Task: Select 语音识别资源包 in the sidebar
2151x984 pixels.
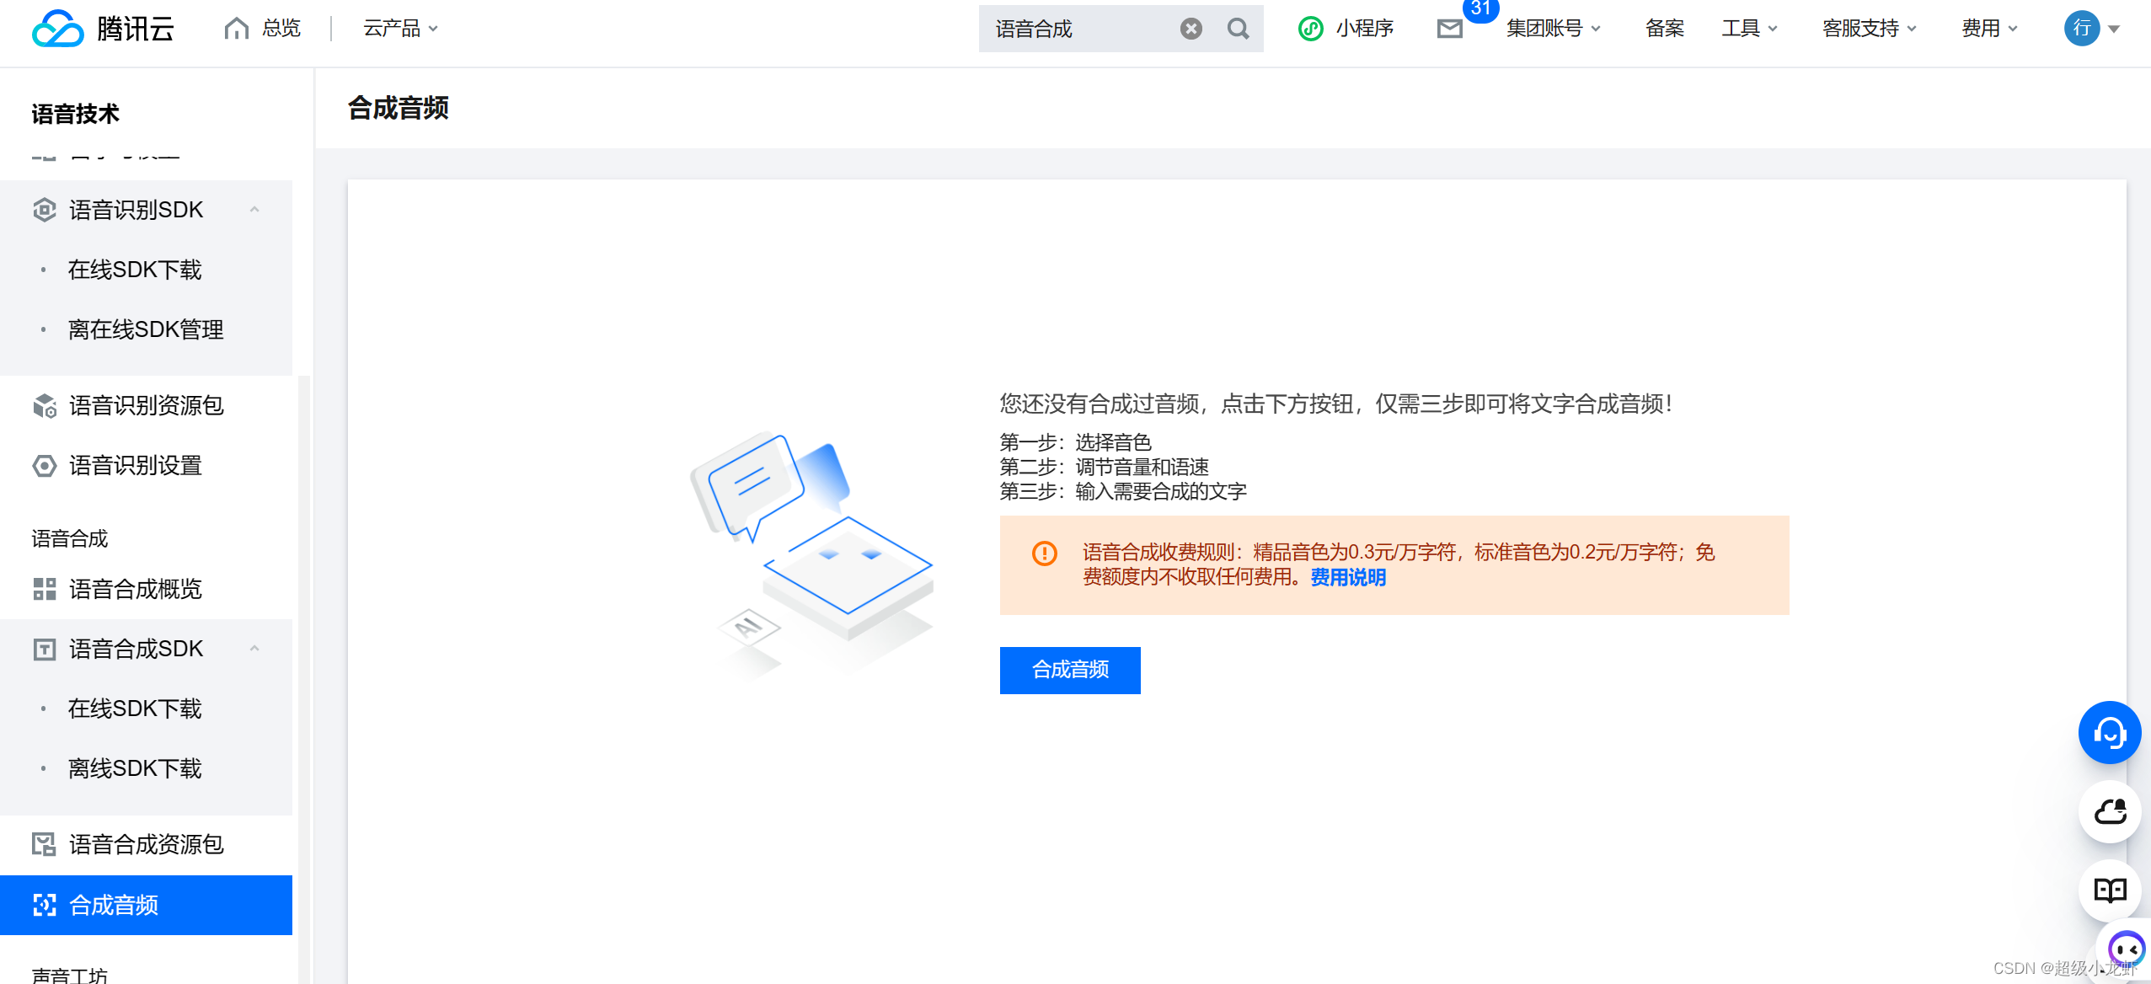Action: (x=145, y=406)
